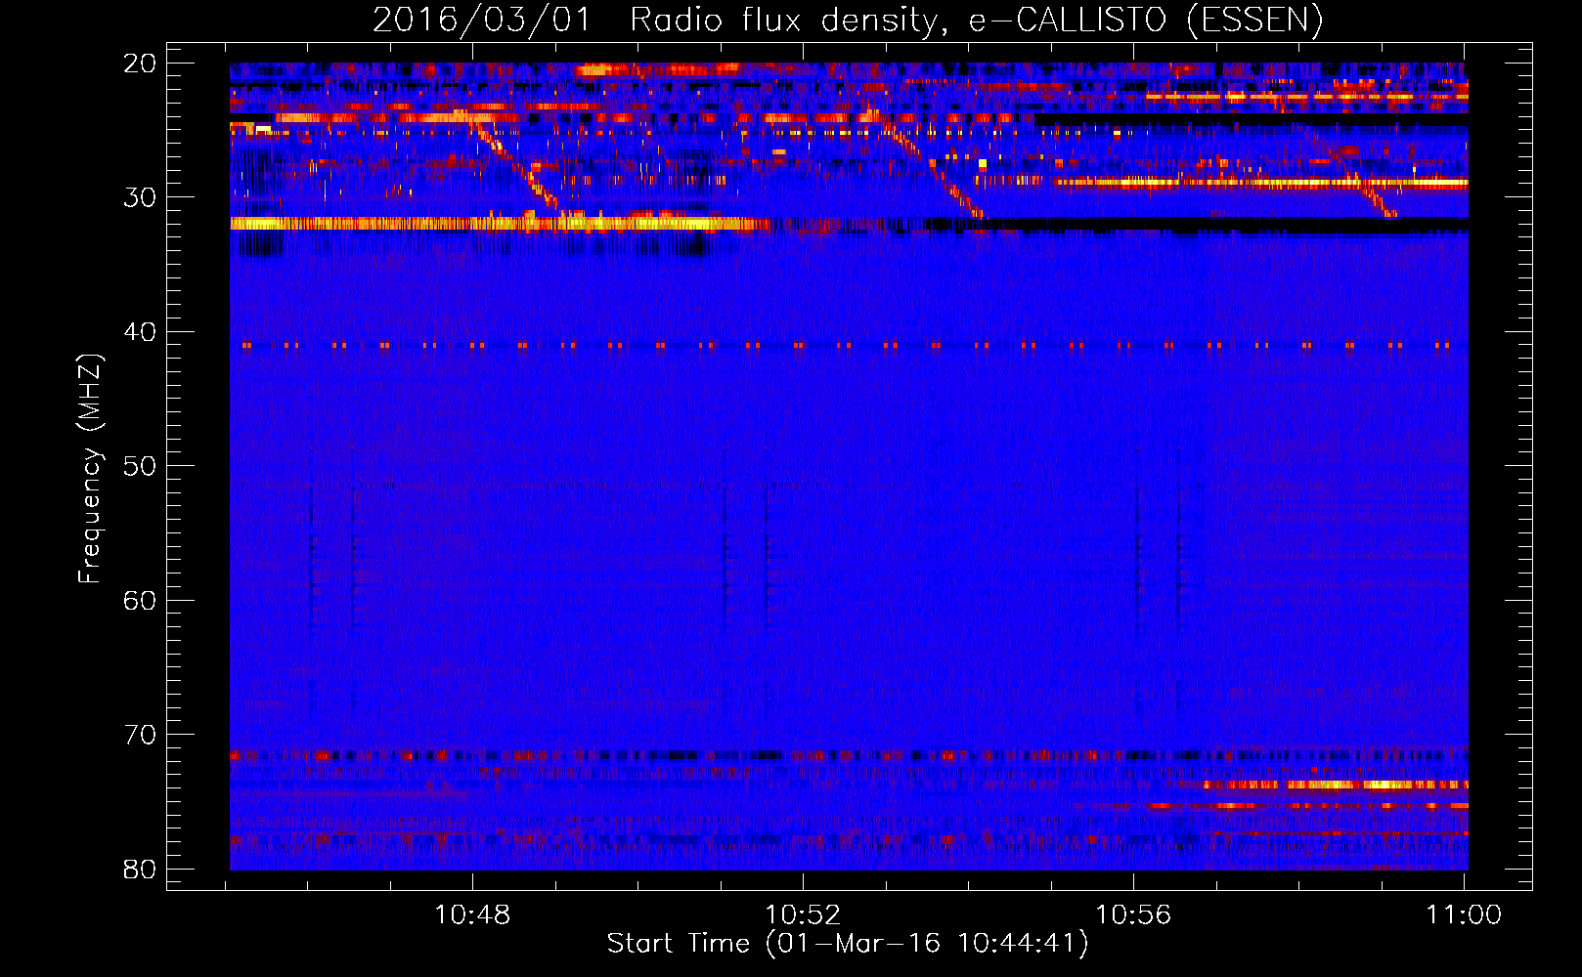
Task: Click the Frequency (MHZ) axis label
Action: pyautogui.click(x=90, y=469)
